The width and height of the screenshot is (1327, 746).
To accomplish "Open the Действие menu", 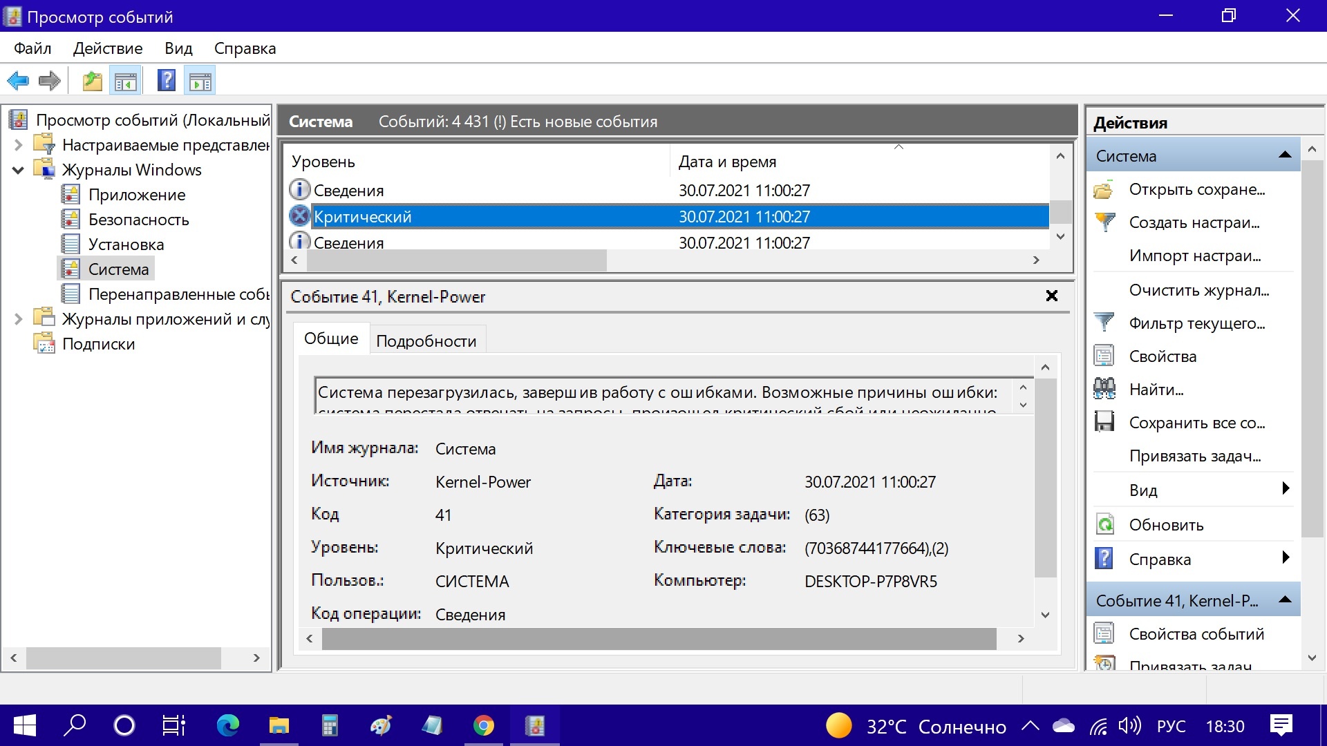I will pos(108,48).
